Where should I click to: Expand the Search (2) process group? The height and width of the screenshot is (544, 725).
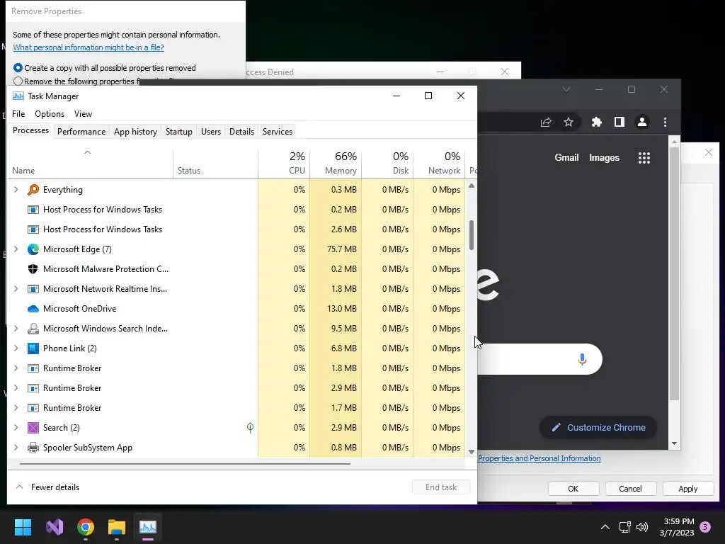pyautogui.click(x=16, y=428)
